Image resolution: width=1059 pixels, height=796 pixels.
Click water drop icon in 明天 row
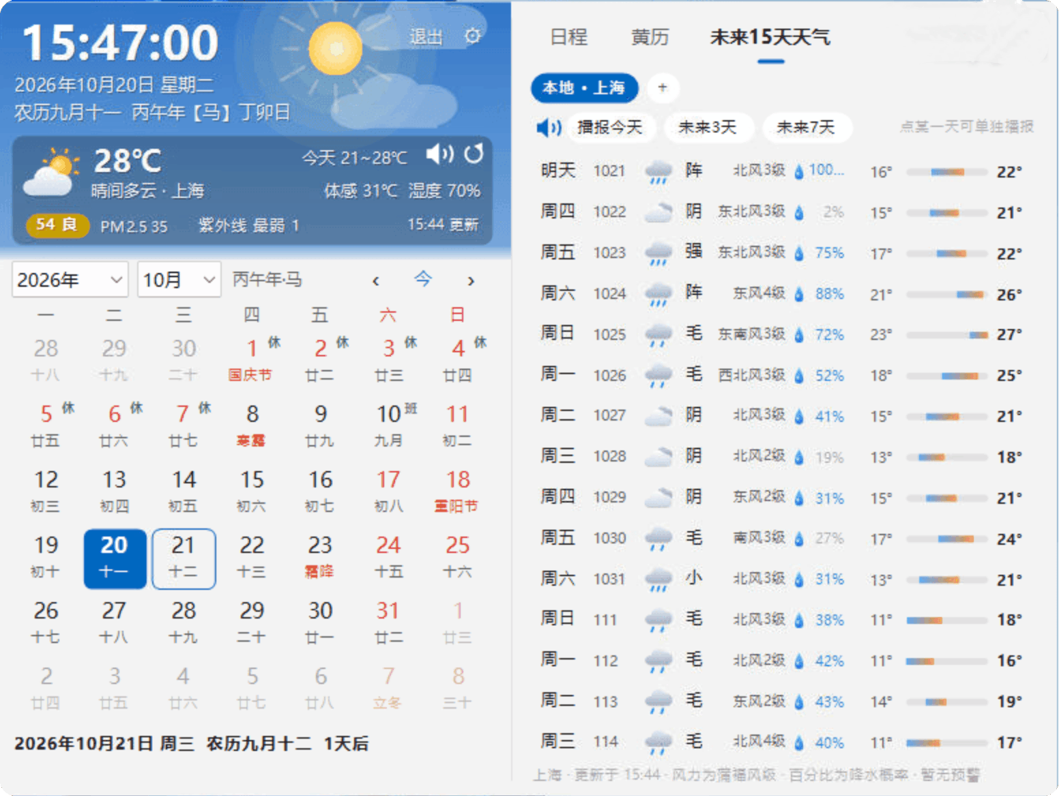coord(799,171)
